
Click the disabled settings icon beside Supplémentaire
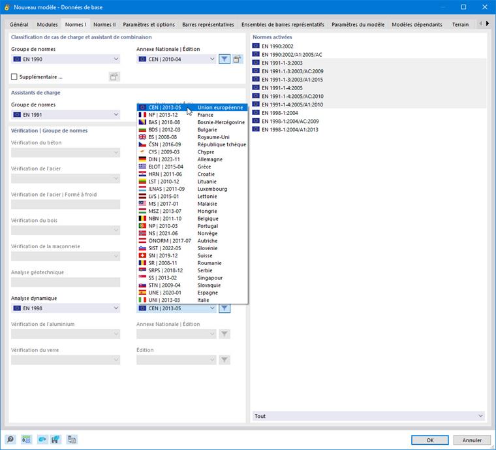(x=114, y=77)
